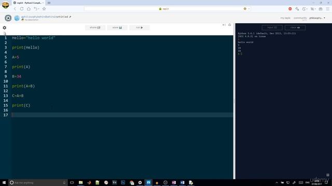332x186 pixels.
Task: Click line number 10 in gutter
Action: point(6,82)
